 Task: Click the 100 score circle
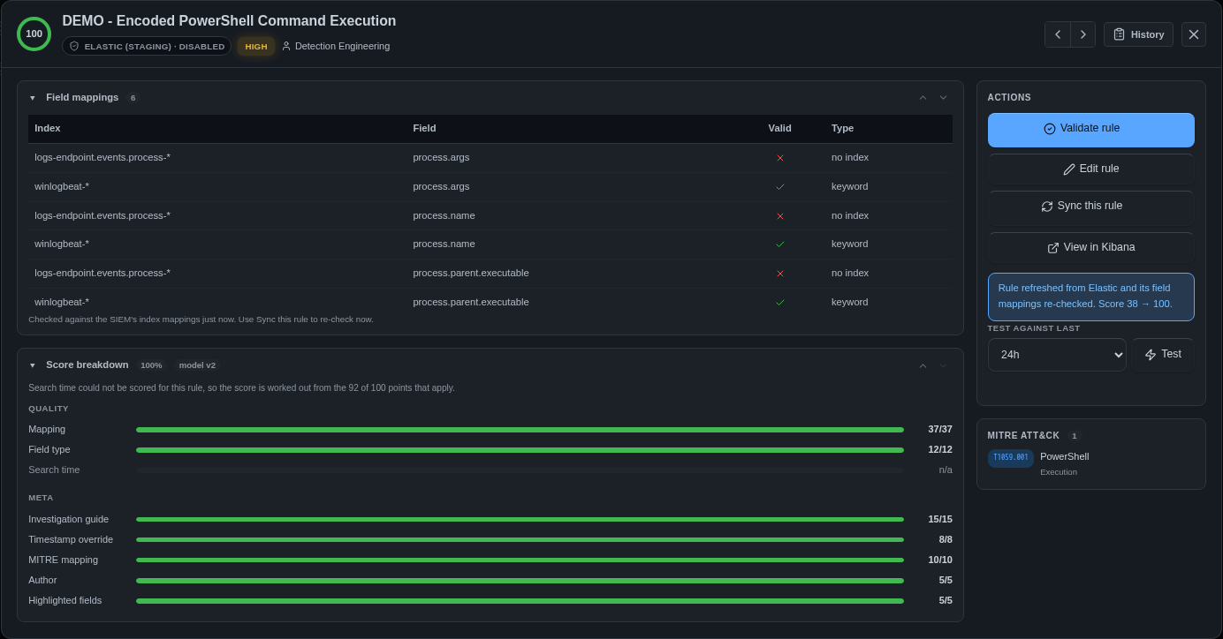tap(34, 34)
